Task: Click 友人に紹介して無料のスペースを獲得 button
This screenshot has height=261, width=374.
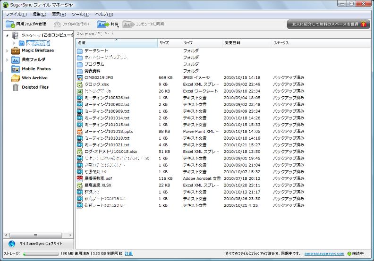Action: pos(328,24)
